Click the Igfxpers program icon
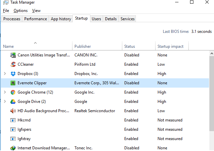 pos(13,129)
